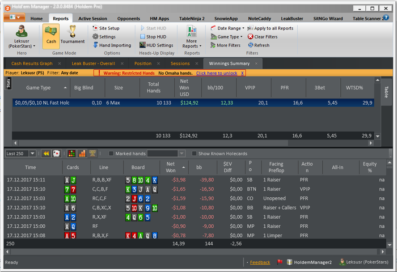Open Settings gear option
The image size is (397, 272).
click(104, 37)
